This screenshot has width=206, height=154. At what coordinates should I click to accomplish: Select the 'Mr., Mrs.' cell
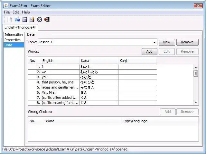point(60,93)
